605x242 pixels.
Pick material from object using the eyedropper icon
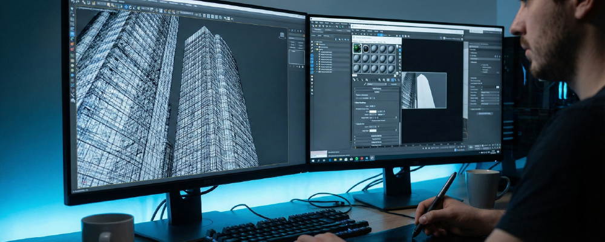tap(365, 84)
